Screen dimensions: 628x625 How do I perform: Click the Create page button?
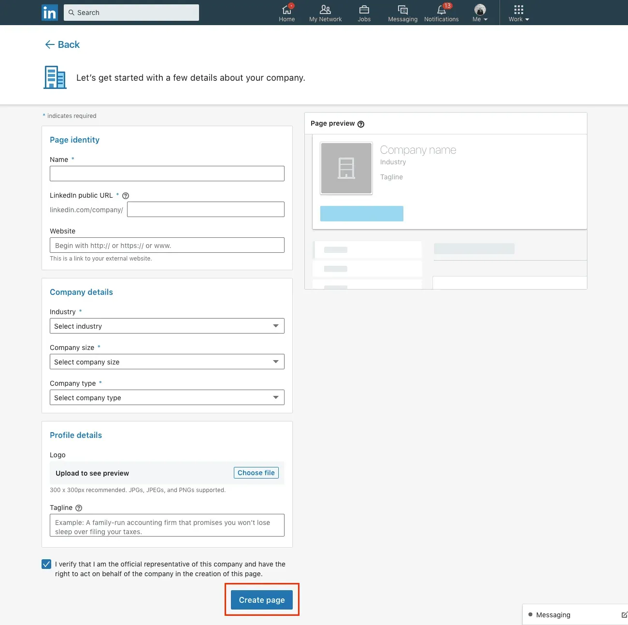pyautogui.click(x=262, y=600)
